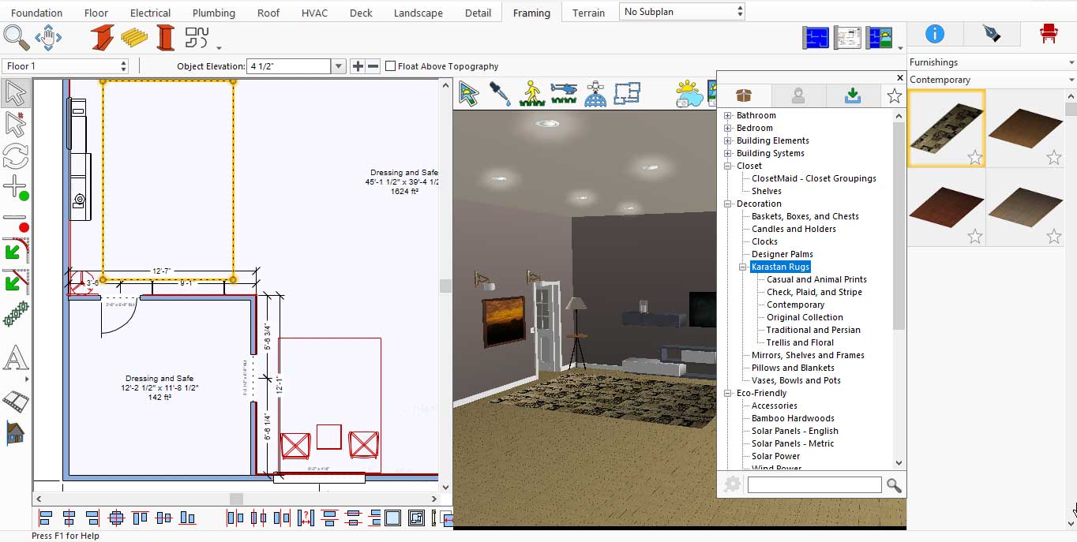This screenshot has width=1077, height=542.
Task: Open the Floor 1 selector dropdown
Action: click(66, 66)
